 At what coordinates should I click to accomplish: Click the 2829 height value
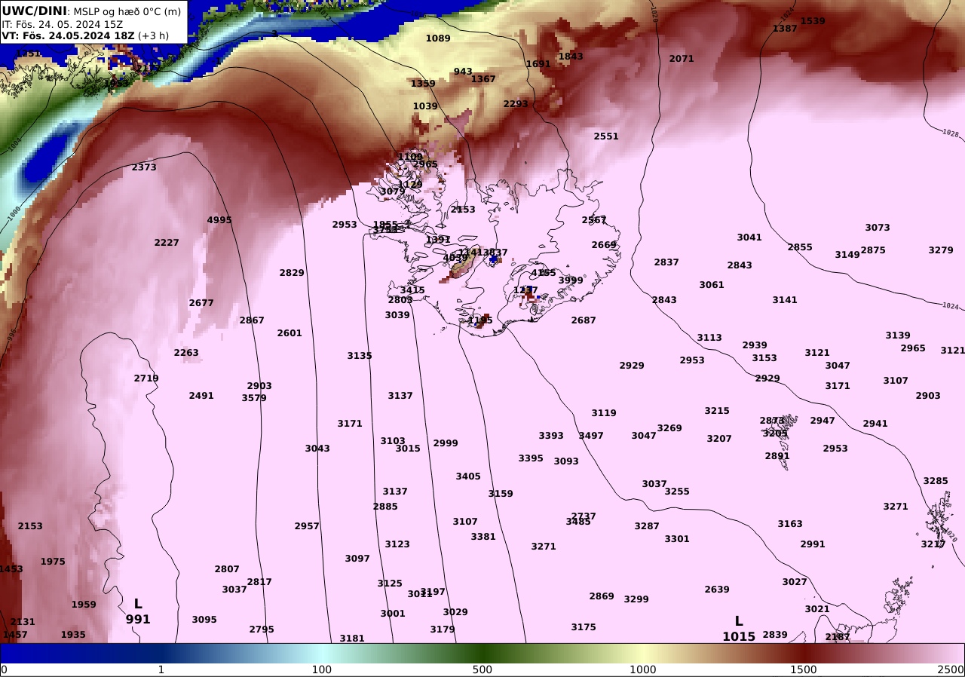[x=292, y=273]
